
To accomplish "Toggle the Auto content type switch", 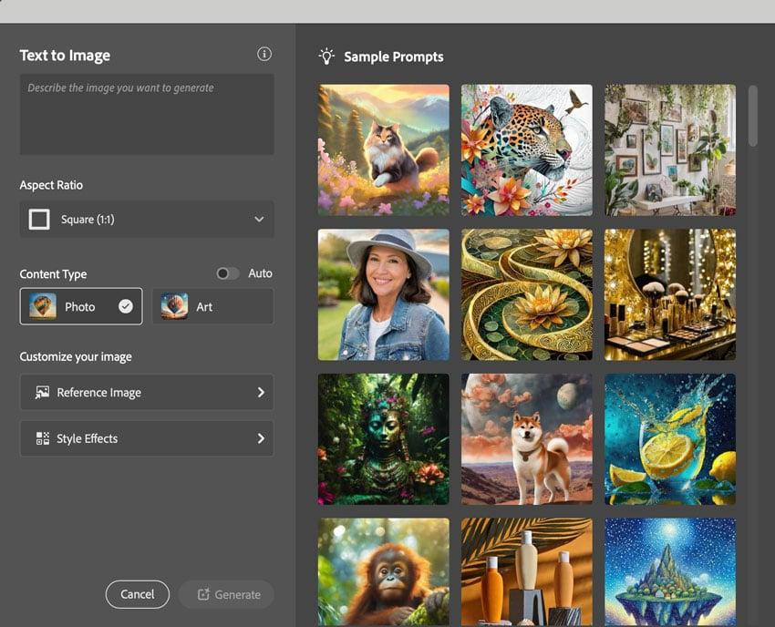I will click(x=227, y=273).
